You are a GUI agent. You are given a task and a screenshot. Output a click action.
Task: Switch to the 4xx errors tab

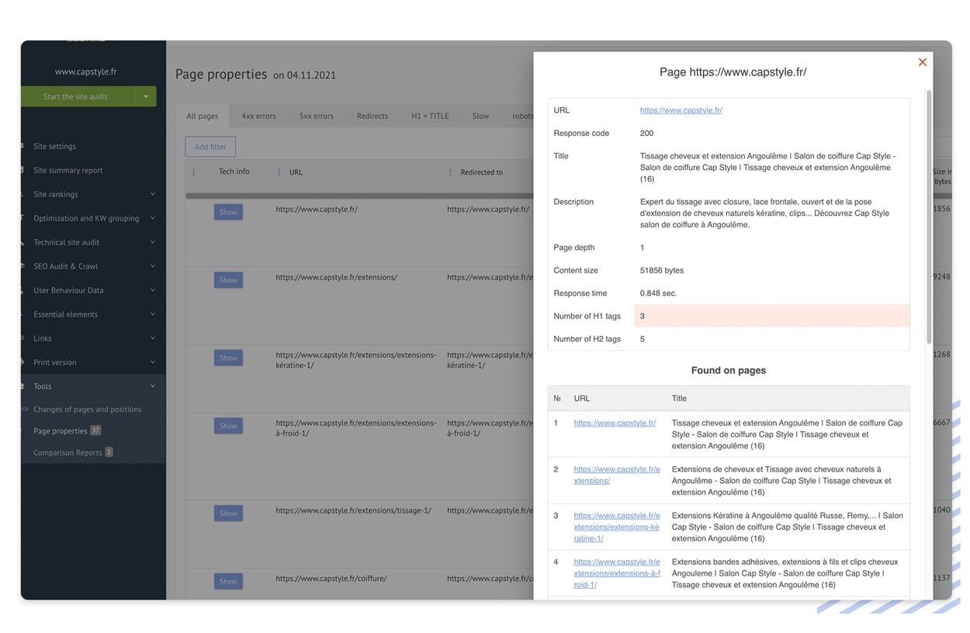pyautogui.click(x=258, y=116)
